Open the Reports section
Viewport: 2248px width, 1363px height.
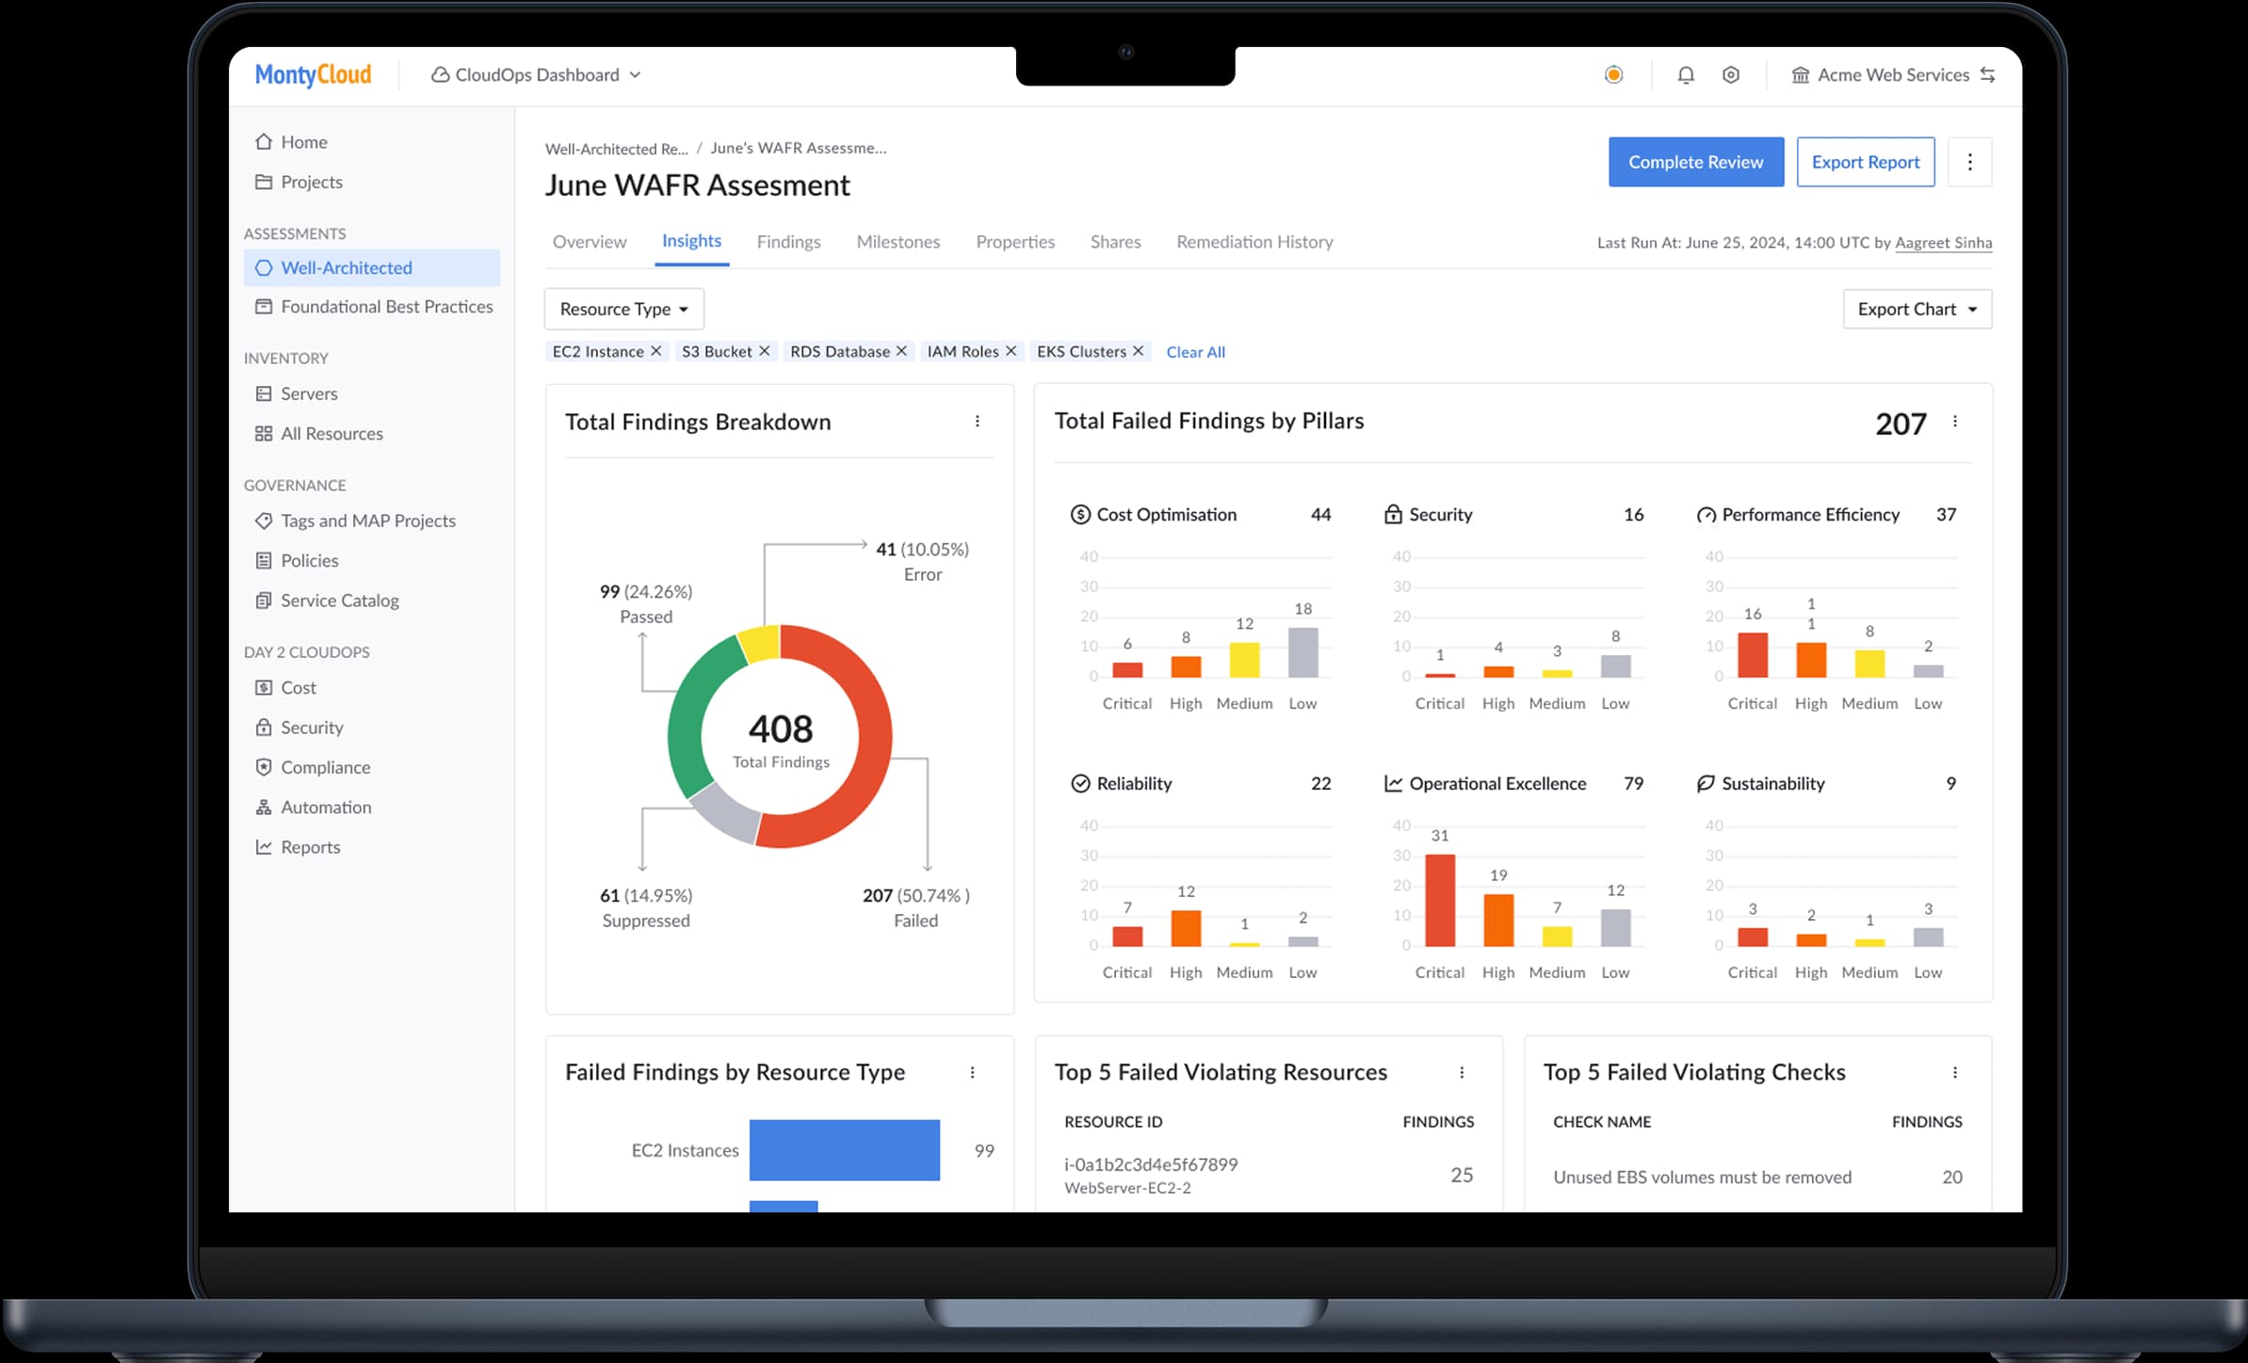click(x=310, y=846)
